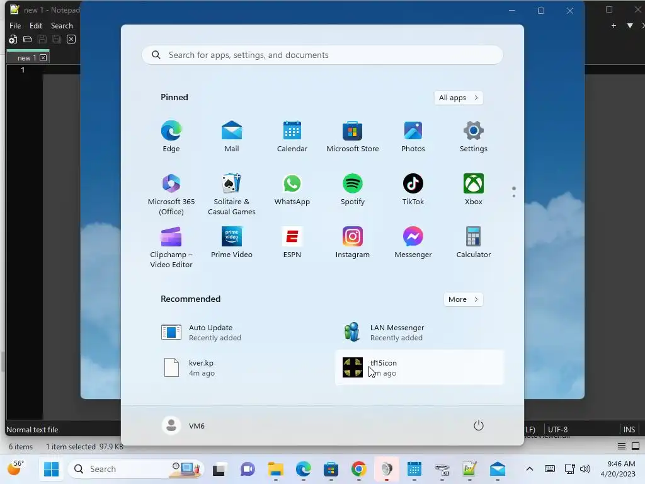The height and width of the screenshot is (484, 645).
Task: Open Edge from pinned apps
Action: click(x=171, y=137)
